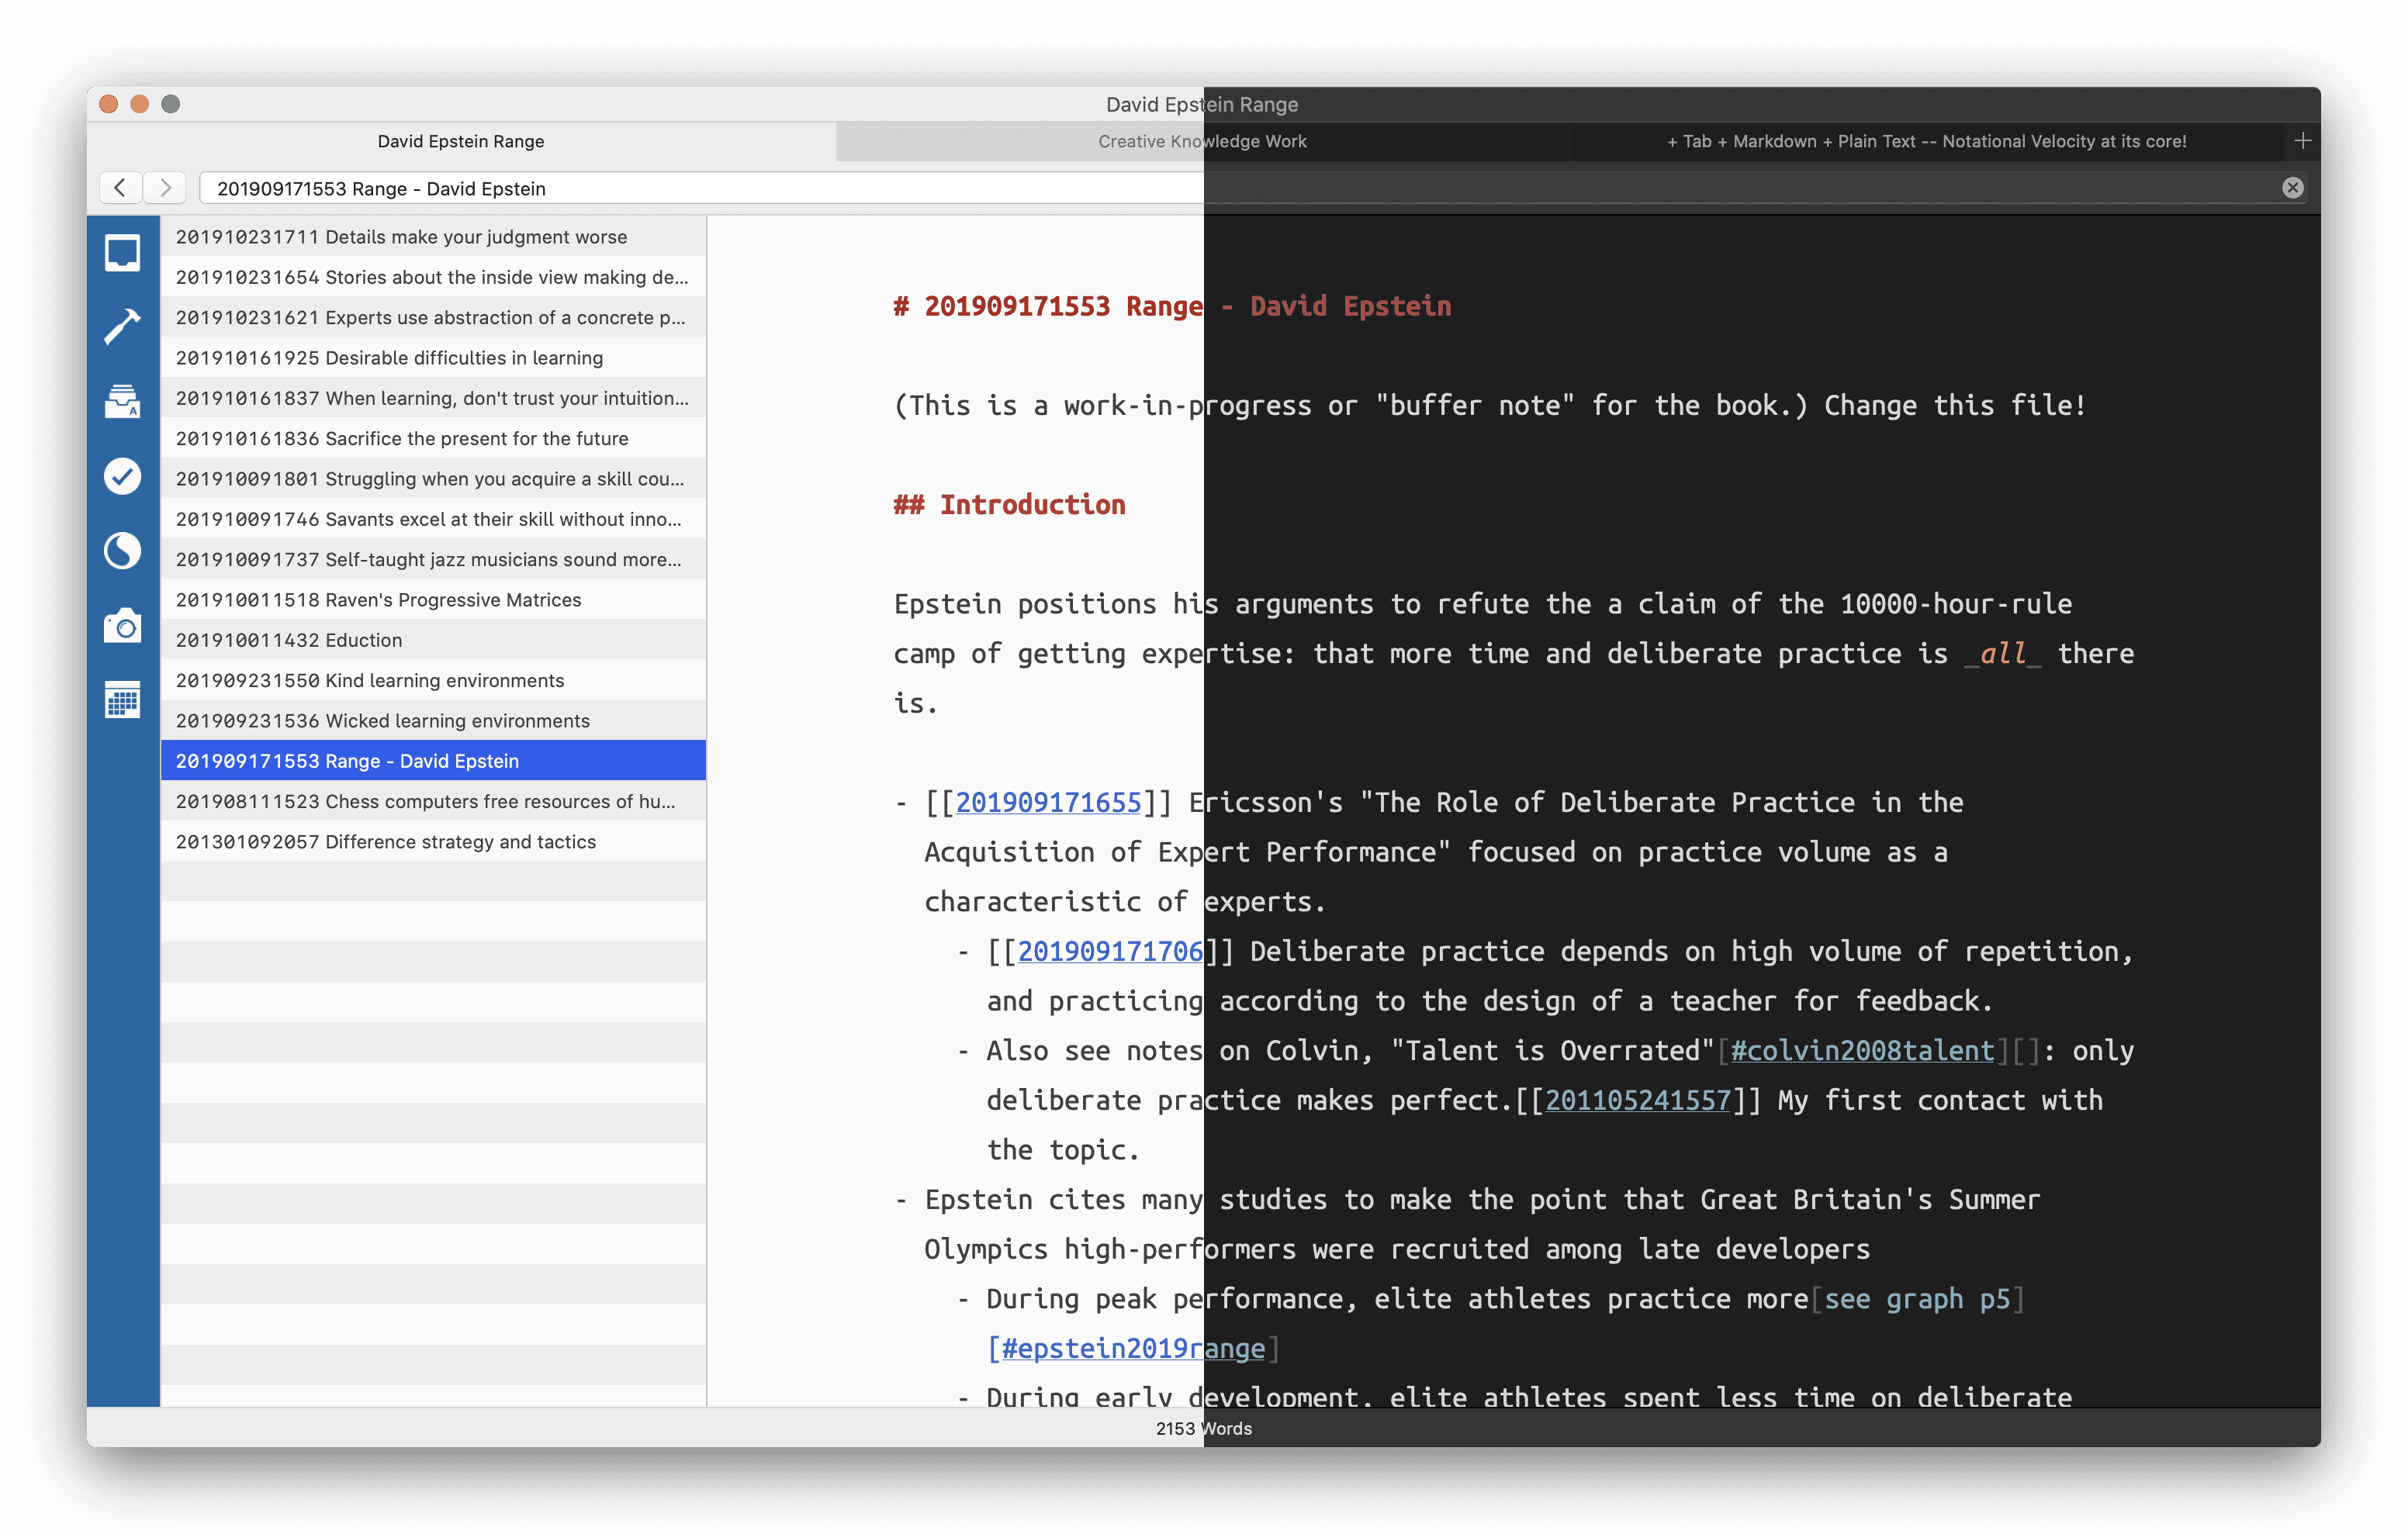Go forward with the right chevron button
Viewport: 2408px width, 1534px height.
pyautogui.click(x=165, y=188)
